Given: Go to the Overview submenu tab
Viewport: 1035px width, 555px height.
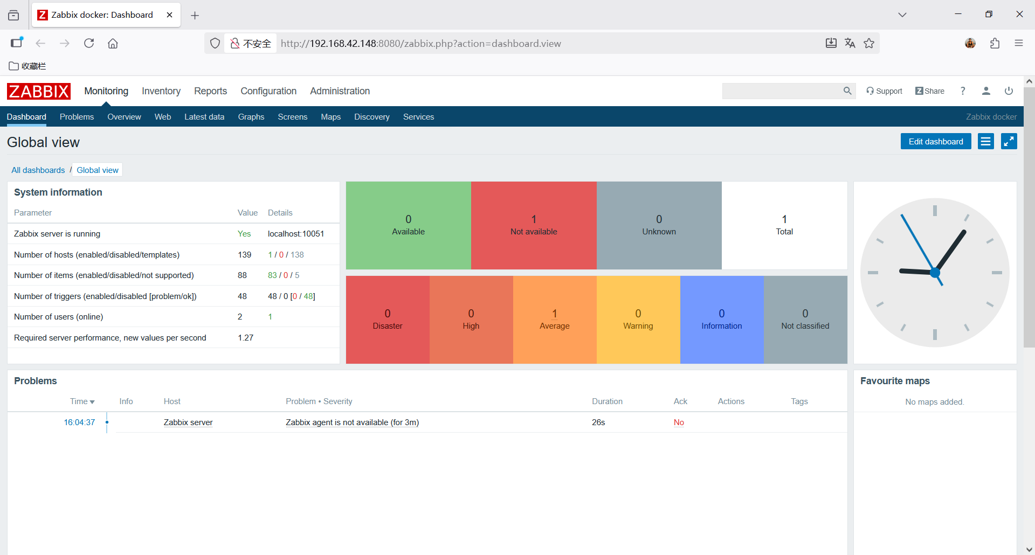Looking at the screenshot, I should point(124,117).
